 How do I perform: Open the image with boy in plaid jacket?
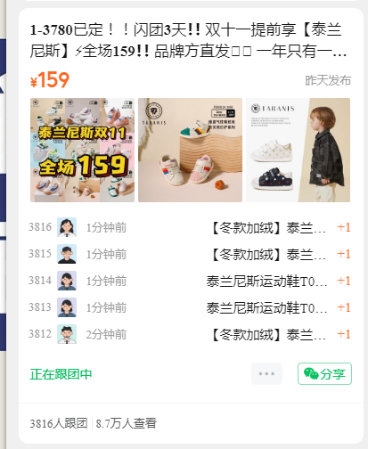[x=298, y=150]
